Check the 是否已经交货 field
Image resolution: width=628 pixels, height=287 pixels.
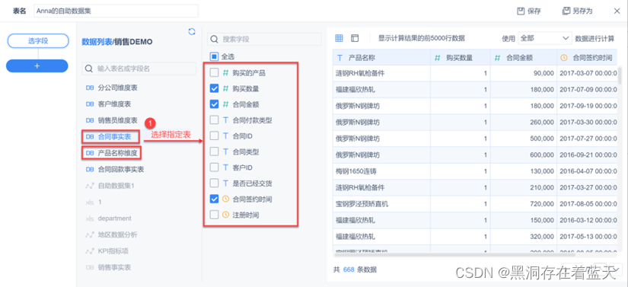coord(214,183)
